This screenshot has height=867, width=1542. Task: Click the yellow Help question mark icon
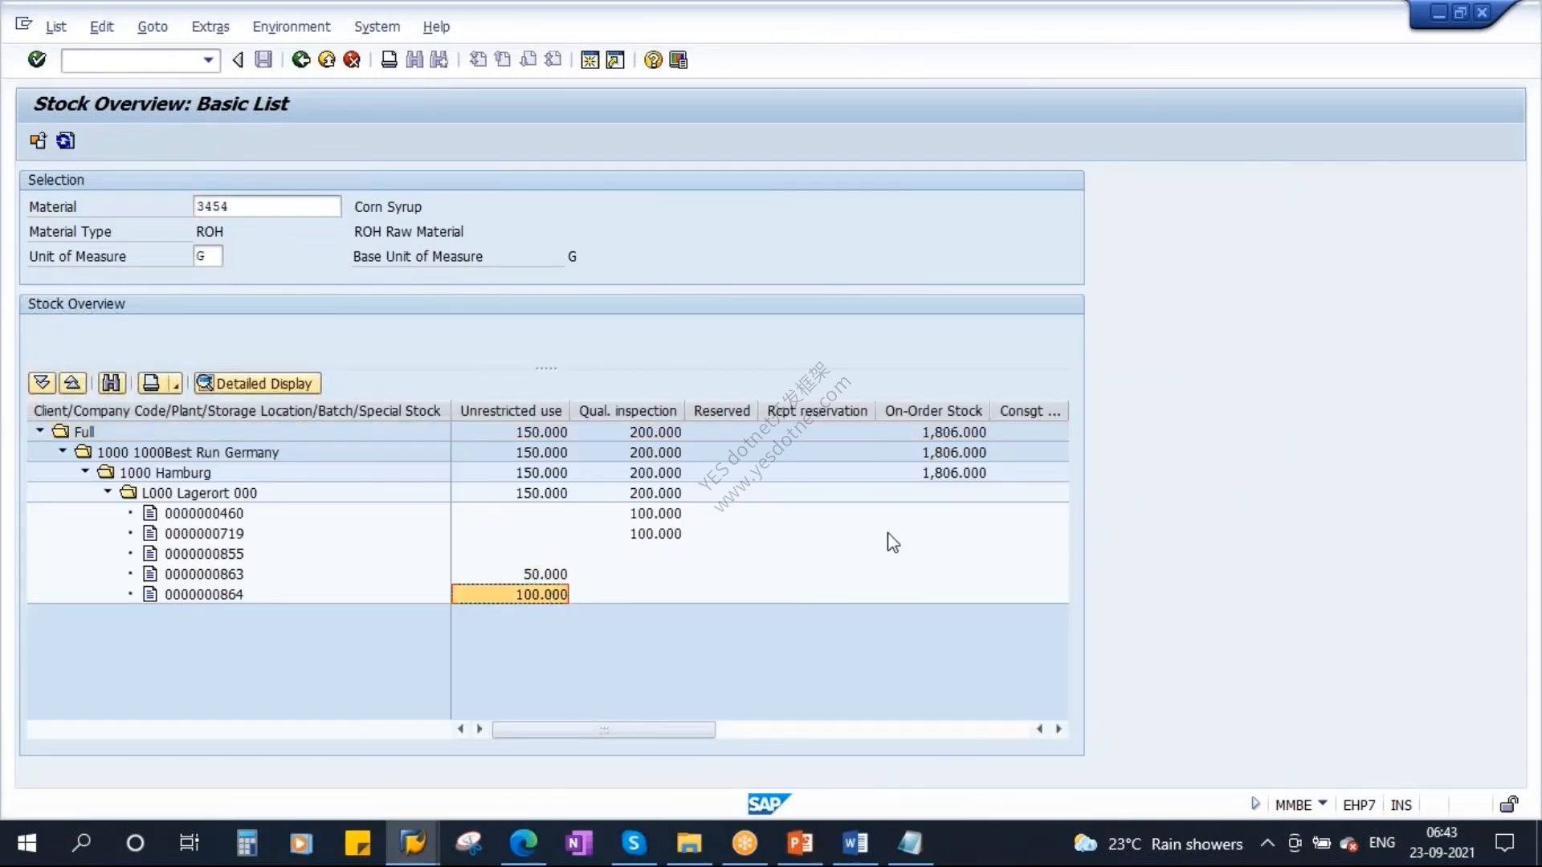[653, 59]
